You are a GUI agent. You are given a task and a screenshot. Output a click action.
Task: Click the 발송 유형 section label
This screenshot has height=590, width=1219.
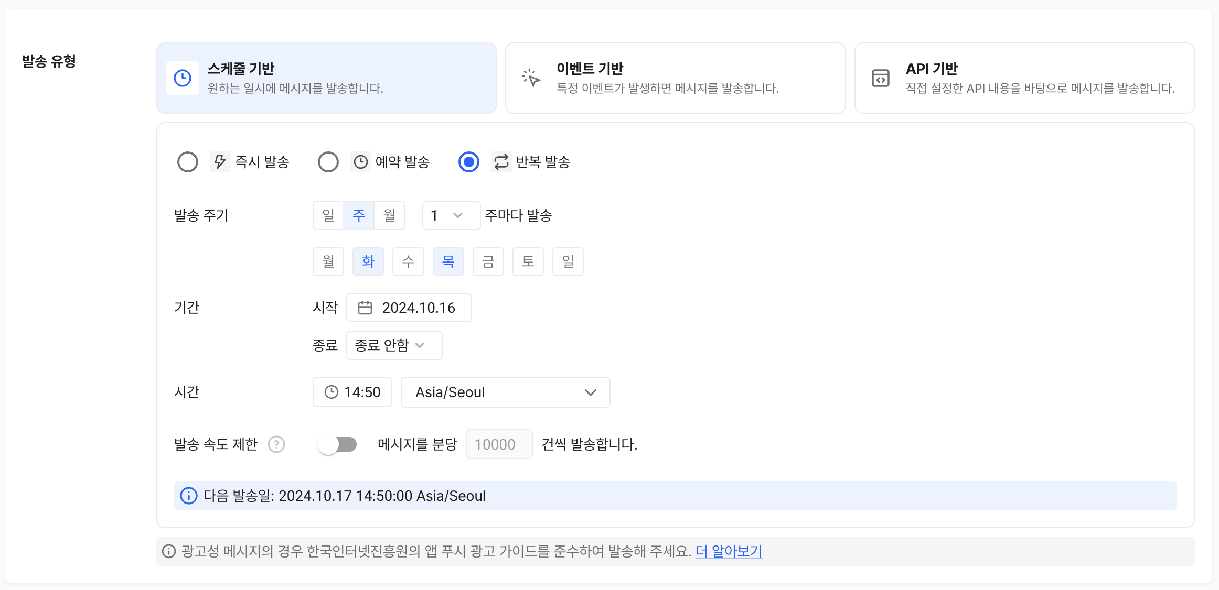point(49,61)
